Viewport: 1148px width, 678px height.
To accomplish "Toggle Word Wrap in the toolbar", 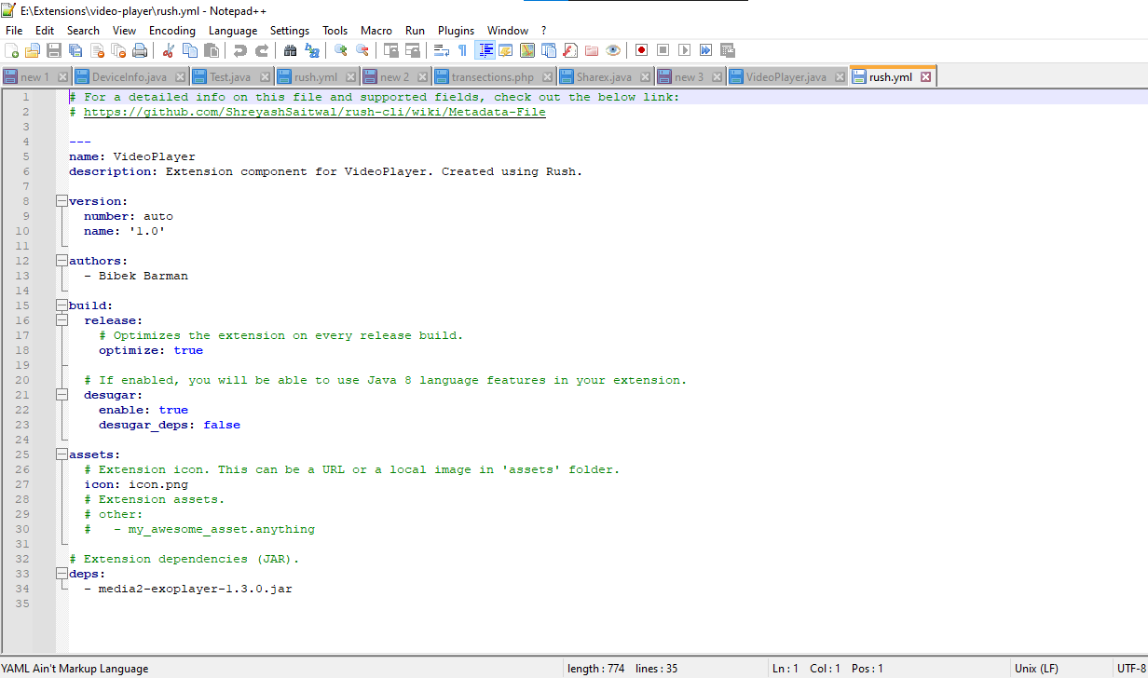I will [x=442, y=50].
